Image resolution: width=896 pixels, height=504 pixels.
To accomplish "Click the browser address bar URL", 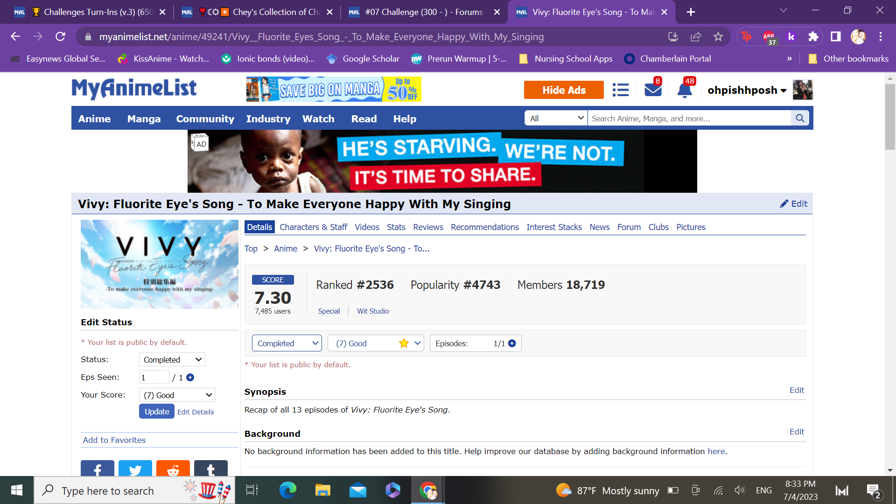I will [x=322, y=36].
